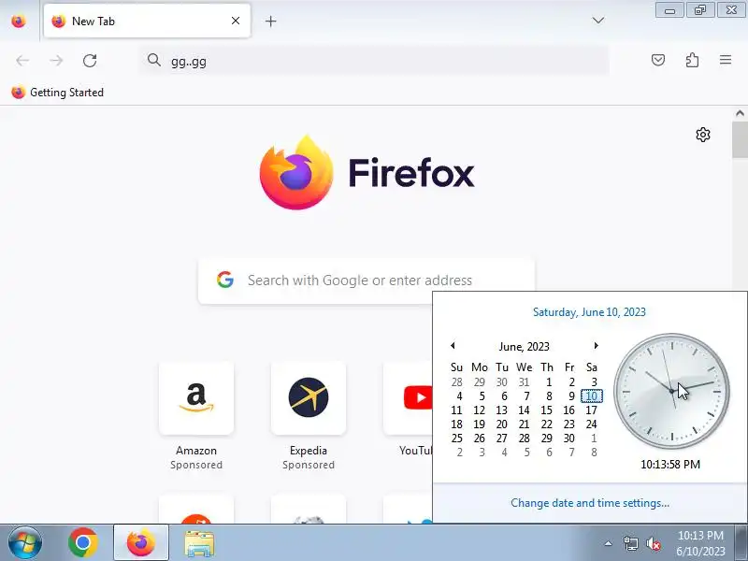Click the forward navigation arrow
The image size is (748, 561).
click(x=56, y=61)
